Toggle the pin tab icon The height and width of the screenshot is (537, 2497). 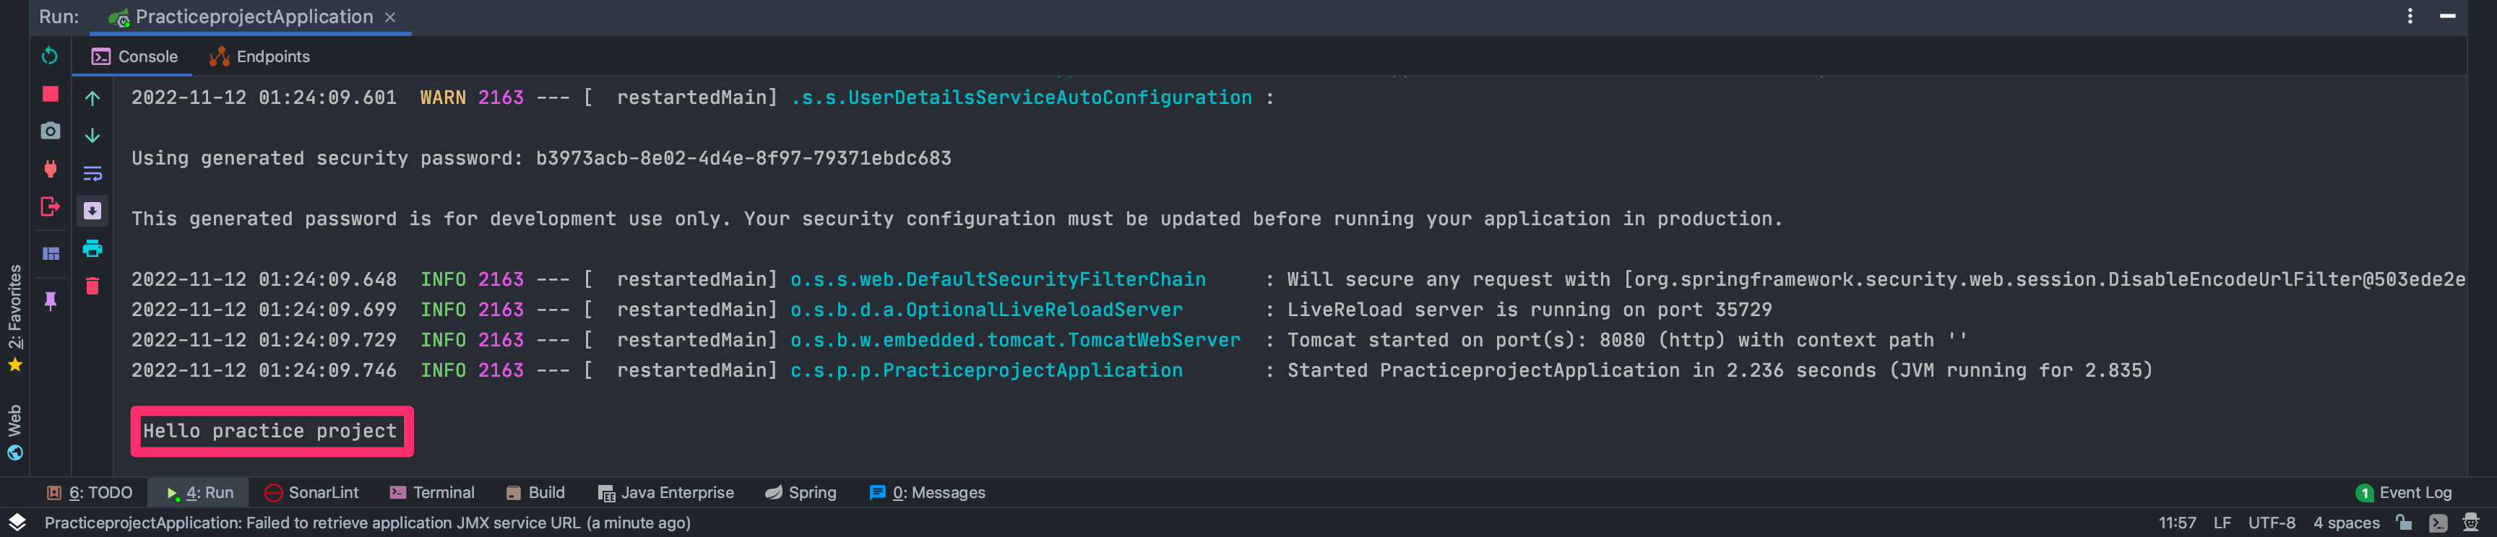click(51, 301)
